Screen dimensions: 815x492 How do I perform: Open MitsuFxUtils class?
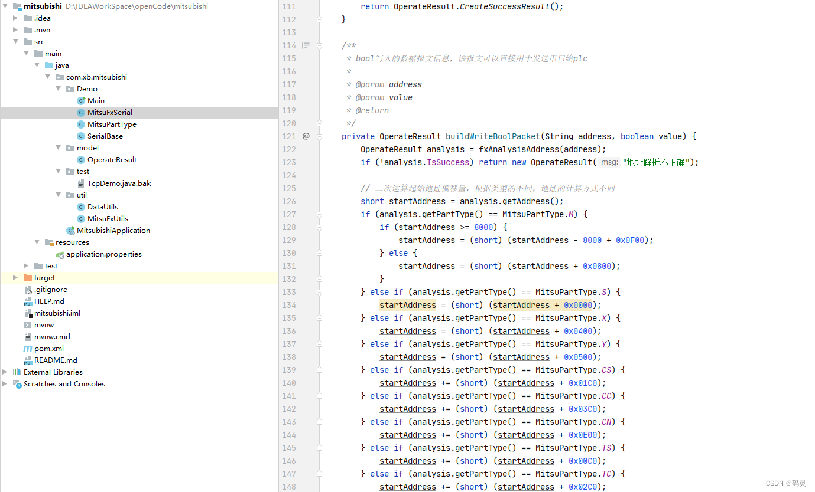(x=108, y=219)
